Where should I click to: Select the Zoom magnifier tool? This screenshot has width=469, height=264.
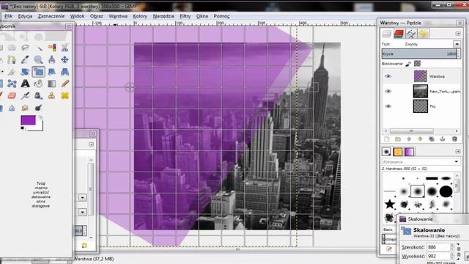(x=38, y=59)
